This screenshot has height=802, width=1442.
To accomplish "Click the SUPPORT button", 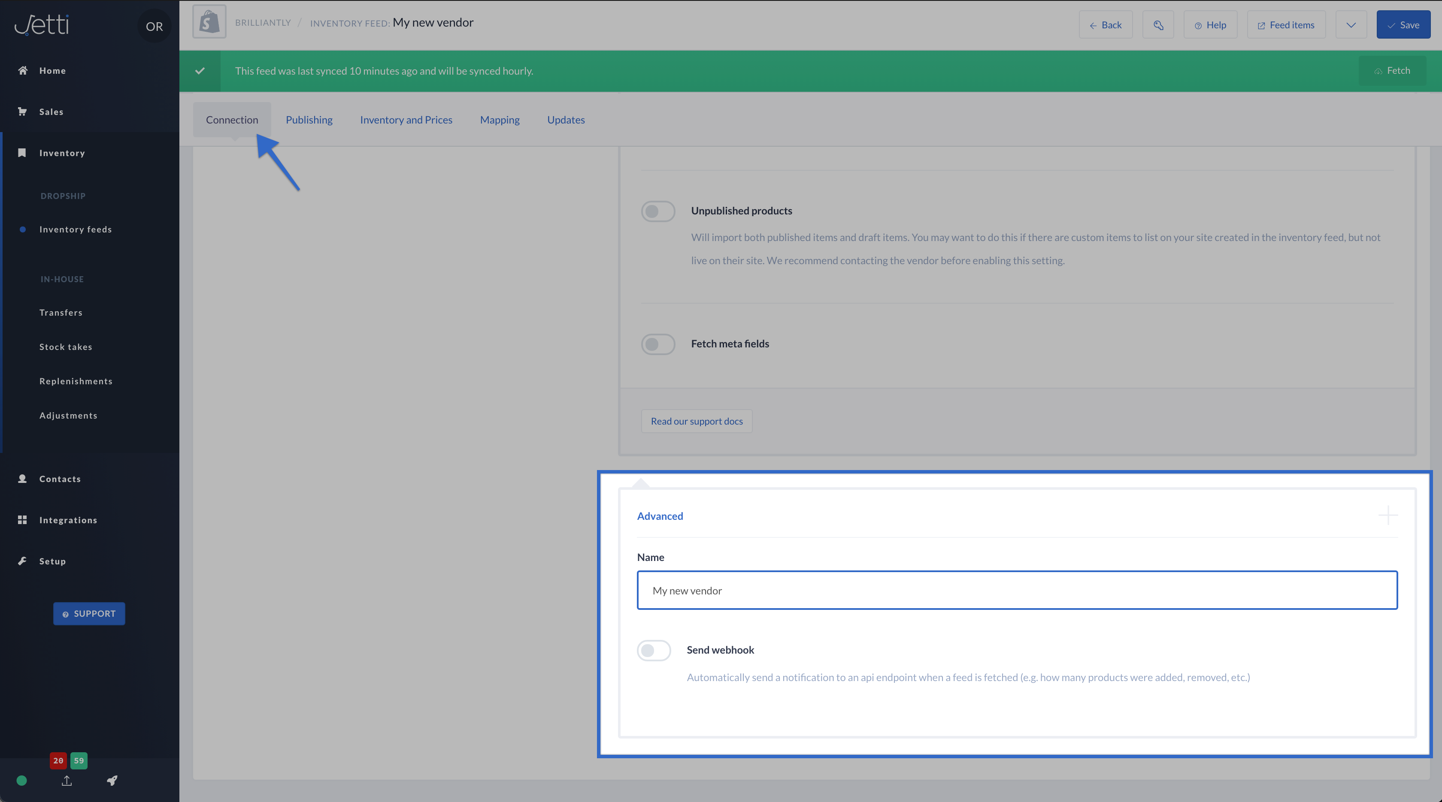I will pyautogui.click(x=89, y=614).
